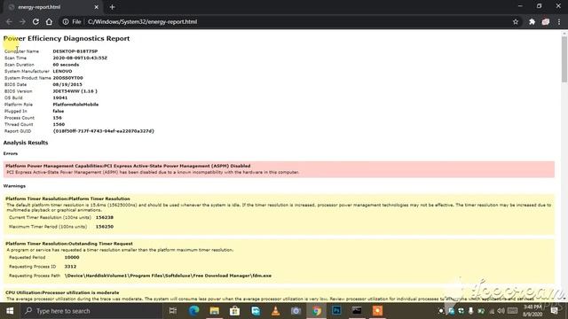
Task: Click Current Timer Resolution value 156238
Action: pos(105,217)
